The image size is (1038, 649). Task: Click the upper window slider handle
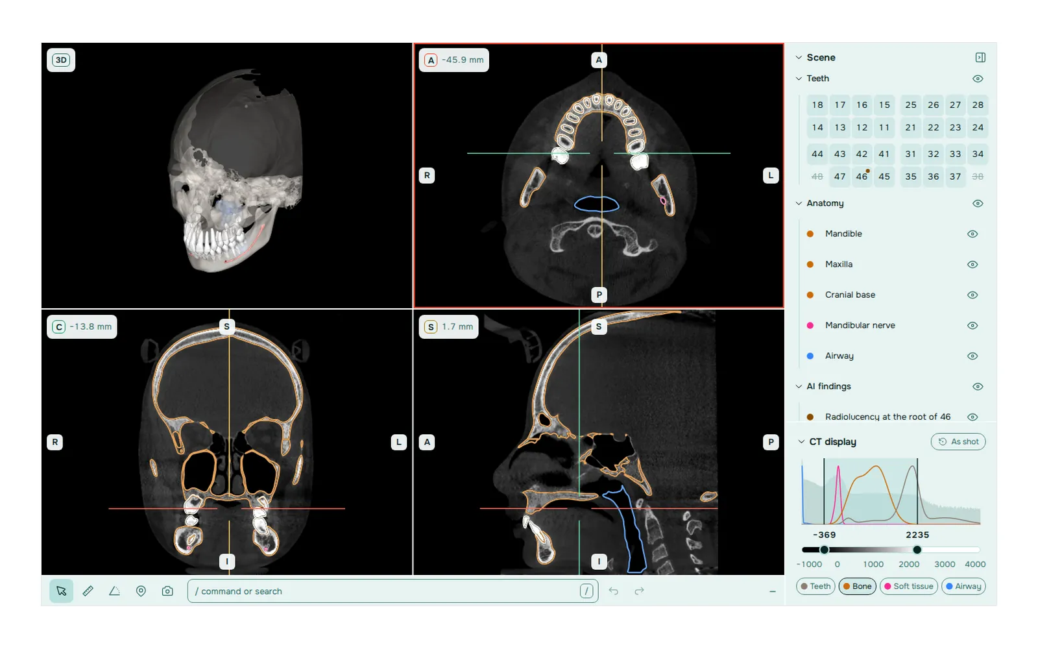917,550
